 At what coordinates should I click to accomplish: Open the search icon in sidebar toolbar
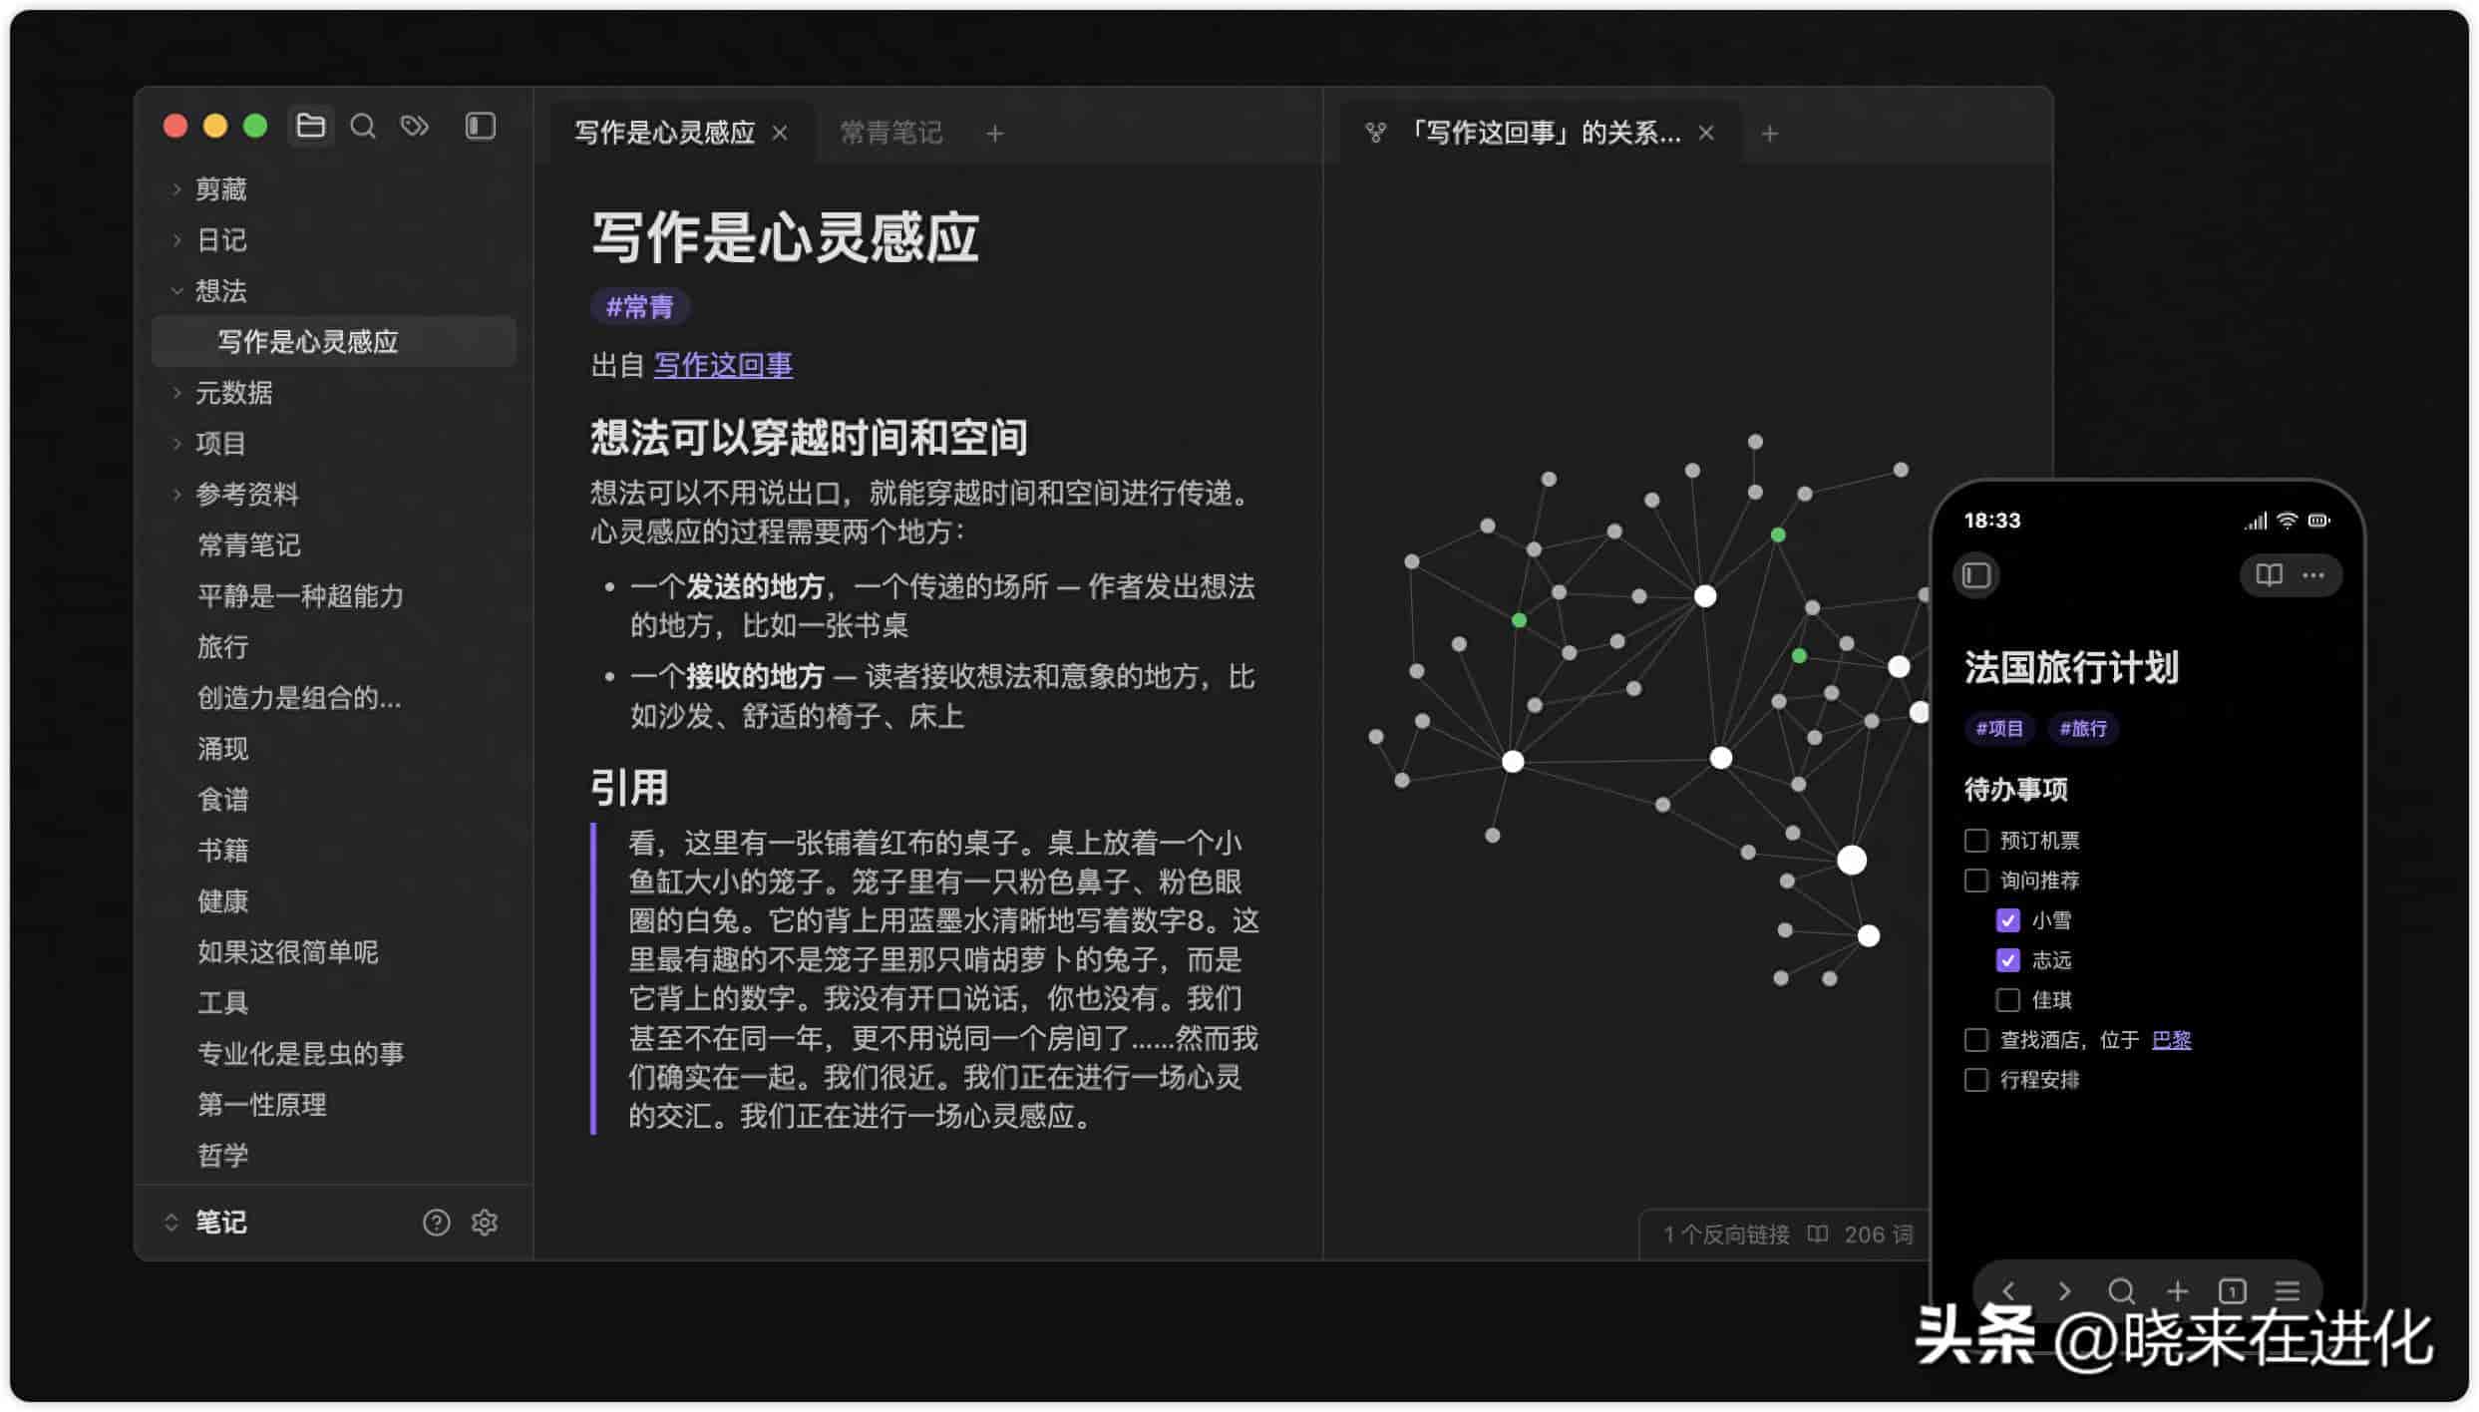[363, 126]
